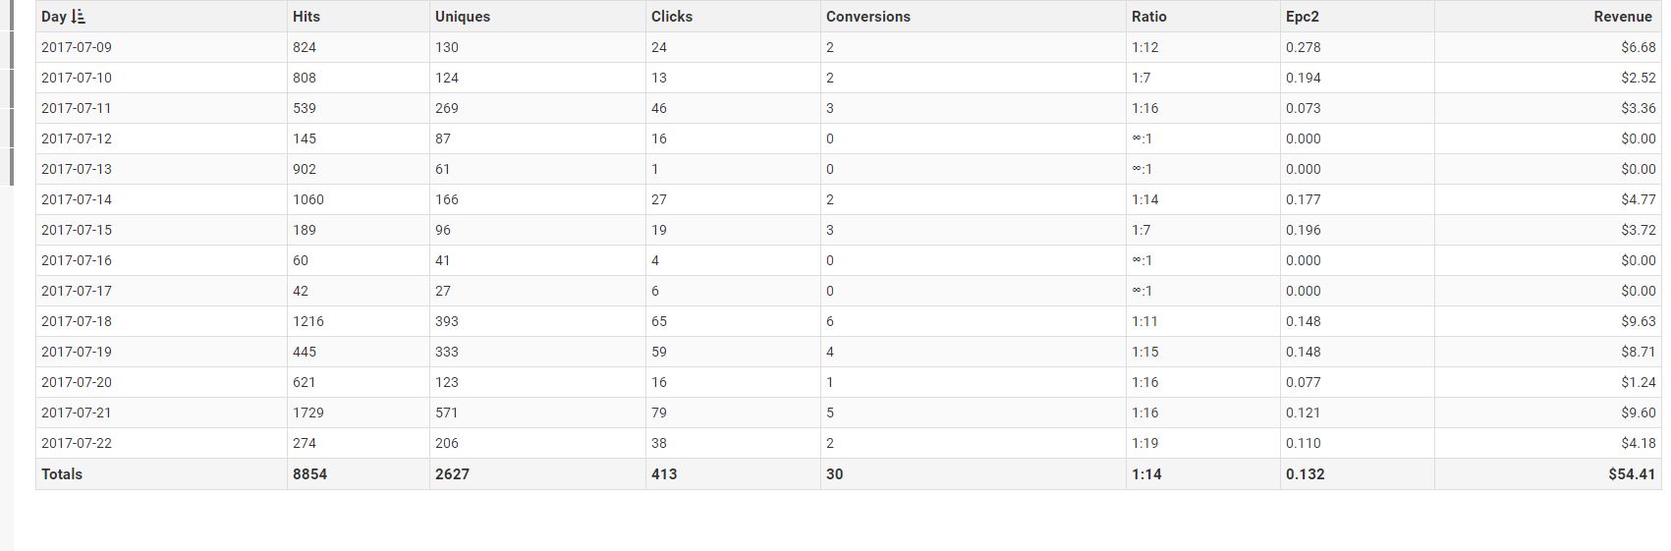Sort by the Conversions column header
The width and height of the screenshot is (1671, 551).
click(x=868, y=17)
